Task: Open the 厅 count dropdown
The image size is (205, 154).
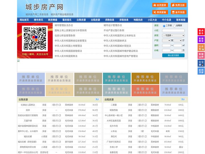Action: pos(178,40)
